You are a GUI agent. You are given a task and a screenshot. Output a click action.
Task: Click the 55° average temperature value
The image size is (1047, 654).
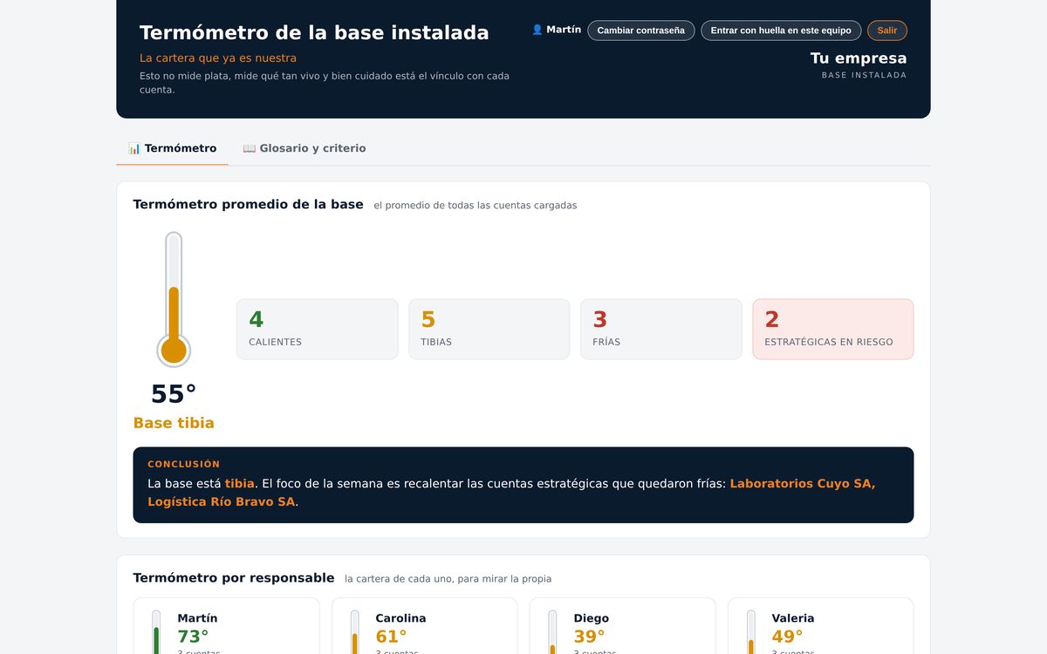point(174,394)
